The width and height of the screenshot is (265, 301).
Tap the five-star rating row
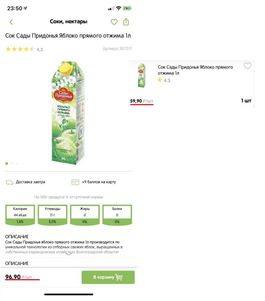tap(20, 49)
